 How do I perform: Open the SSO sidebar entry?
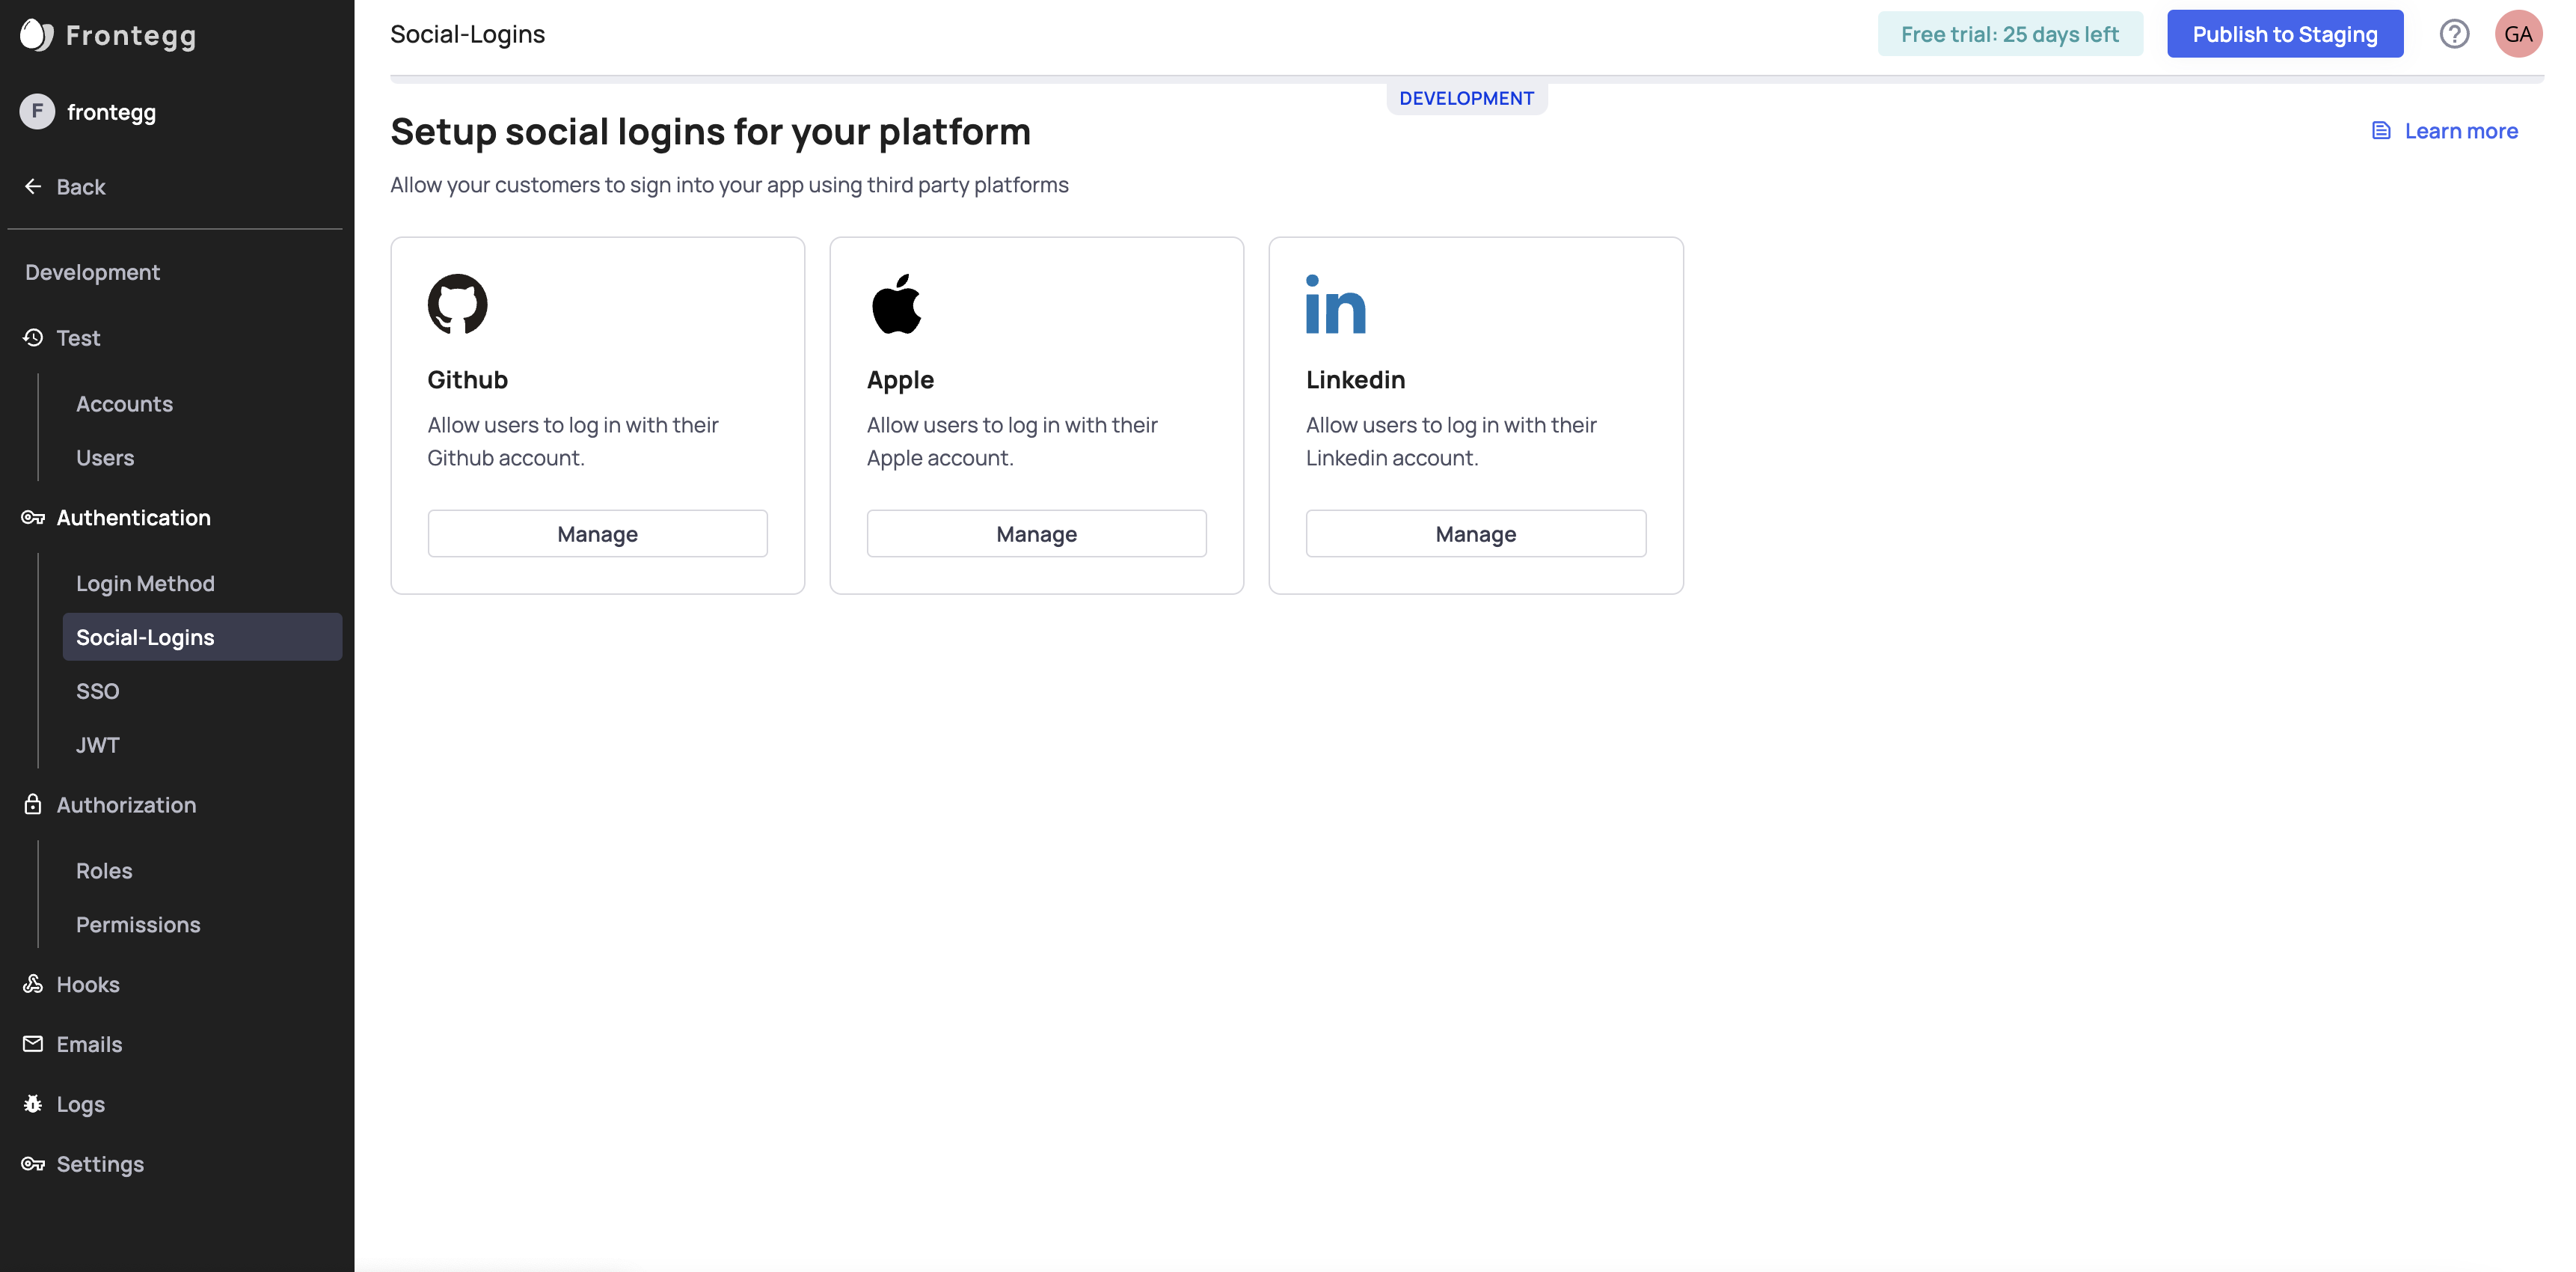click(x=97, y=691)
